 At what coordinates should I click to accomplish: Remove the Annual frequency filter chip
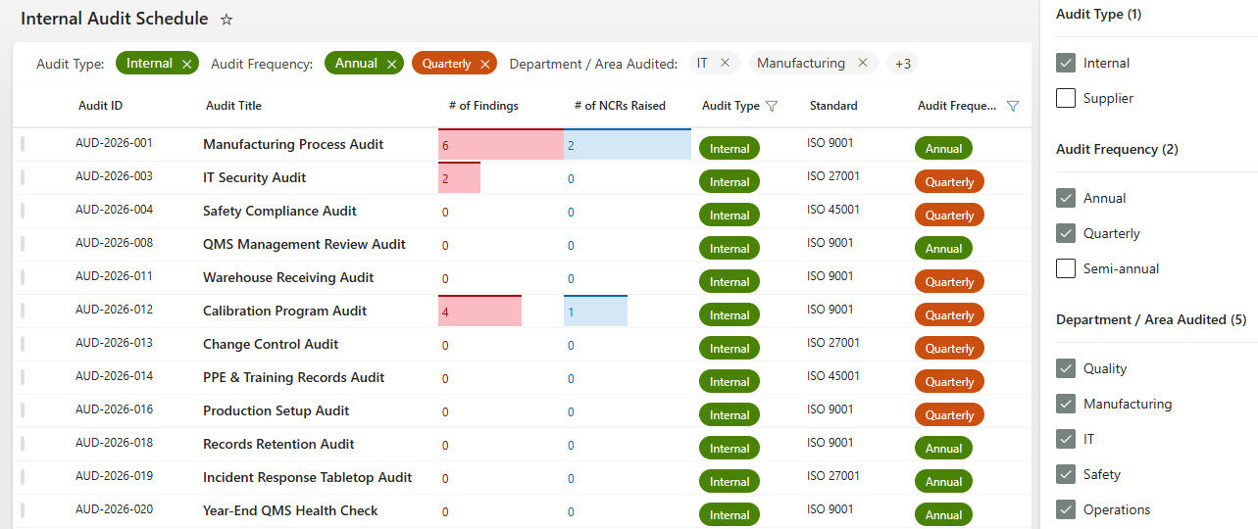pos(391,64)
